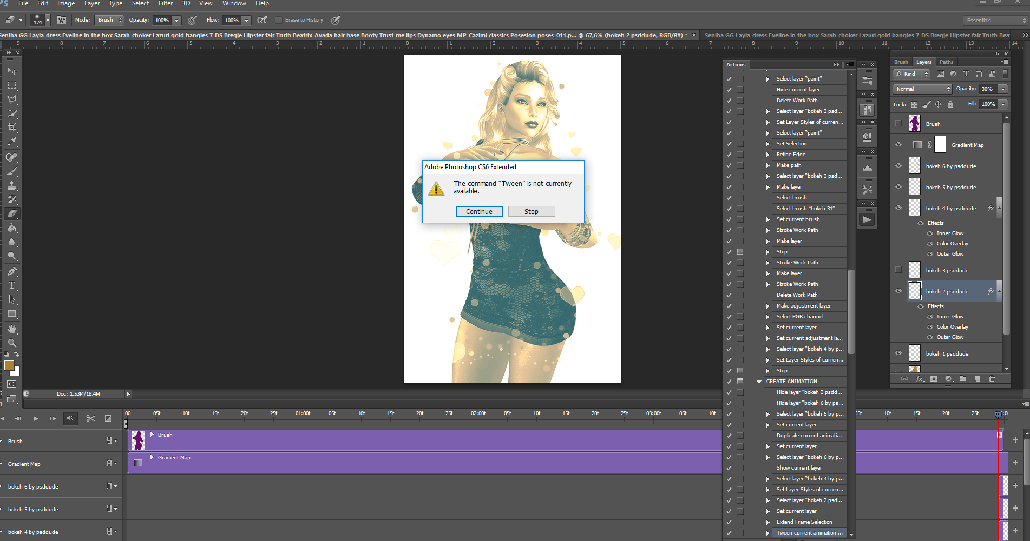Show the bokeh 3 psddude layer
Viewport: 1030px width, 541px height.
(x=898, y=270)
